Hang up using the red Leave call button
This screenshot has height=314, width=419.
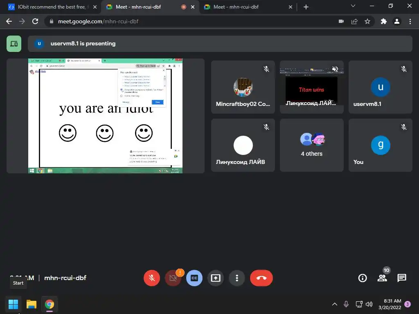261,278
